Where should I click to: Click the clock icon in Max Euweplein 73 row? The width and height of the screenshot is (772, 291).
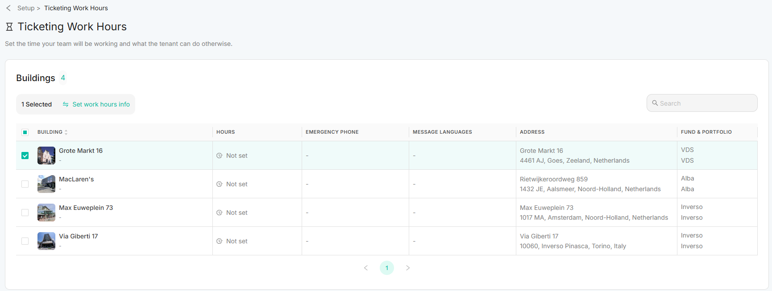[x=220, y=213]
